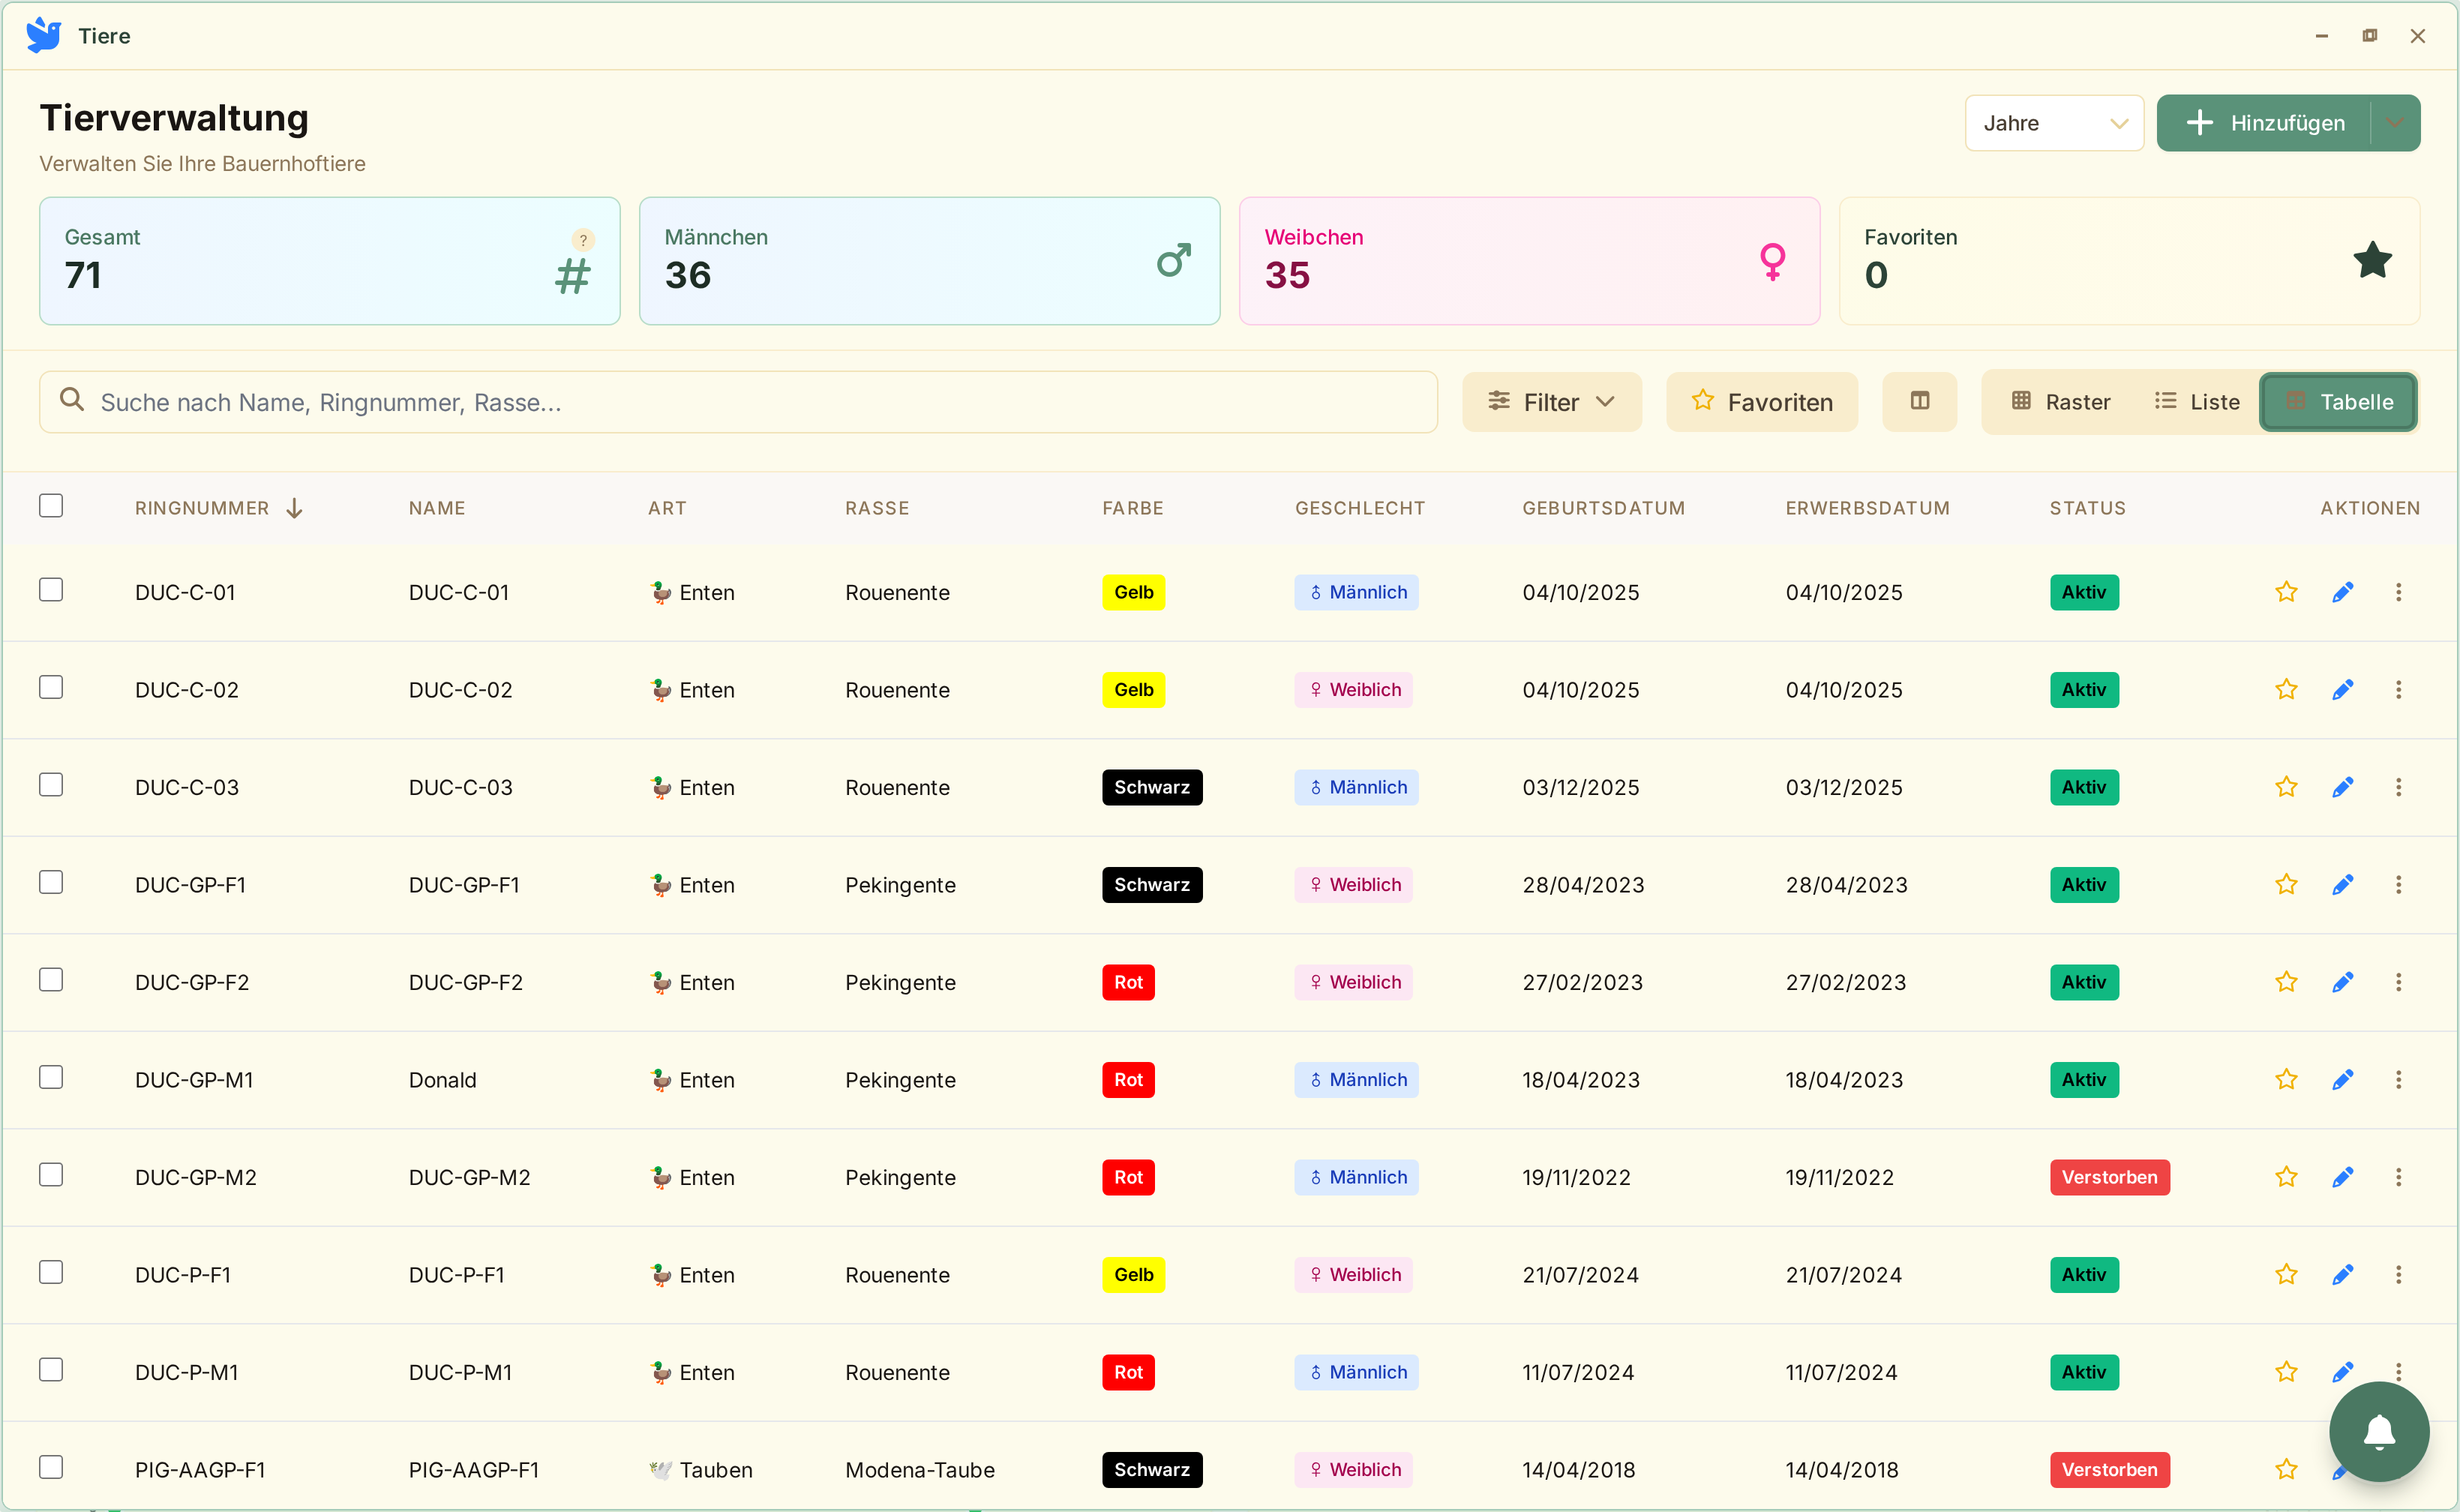Screen dimensions: 2460x1512
Task: Click the Gelb color badge for DUC-P-F1
Action: [1133, 1274]
